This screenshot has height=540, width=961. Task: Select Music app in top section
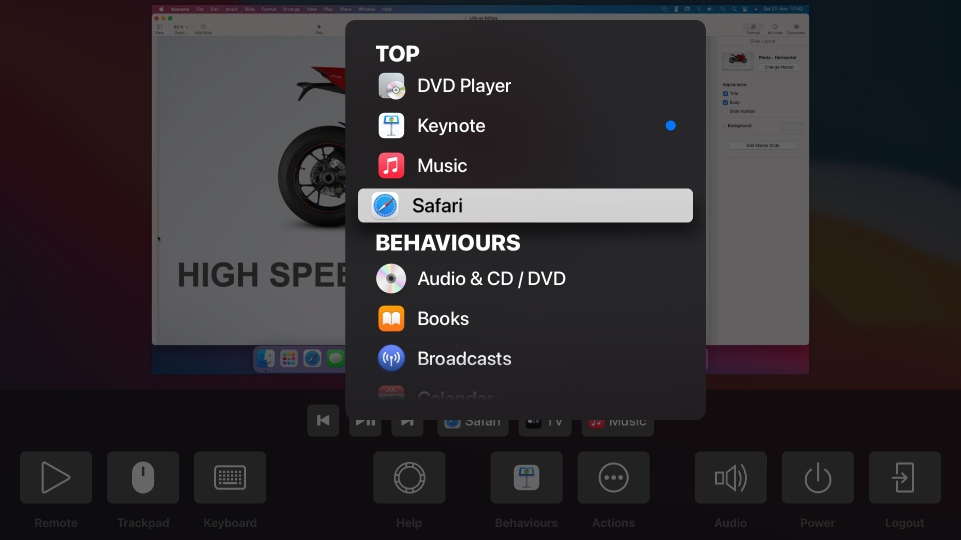pyautogui.click(x=526, y=165)
